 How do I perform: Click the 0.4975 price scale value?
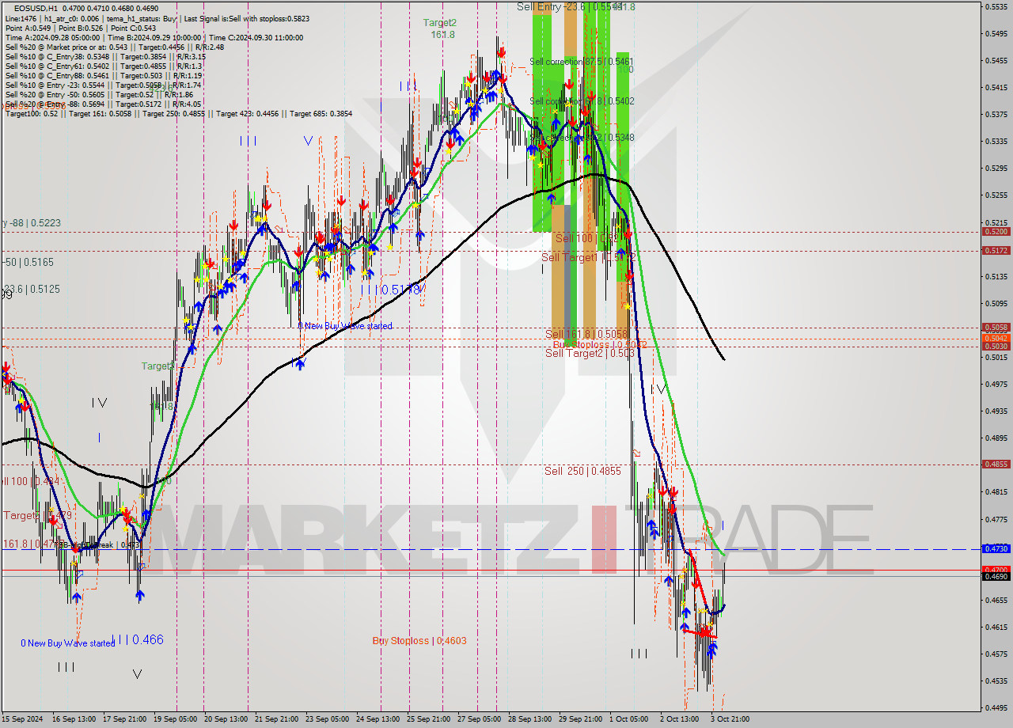coord(996,385)
